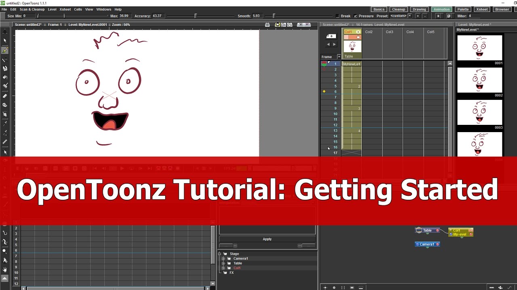Add a new memo in Xsheet
The height and width of the screenshot is (290, 517).
point(331,36)
